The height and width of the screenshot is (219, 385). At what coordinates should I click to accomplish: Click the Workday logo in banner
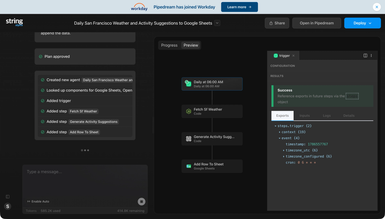point(139,7)
